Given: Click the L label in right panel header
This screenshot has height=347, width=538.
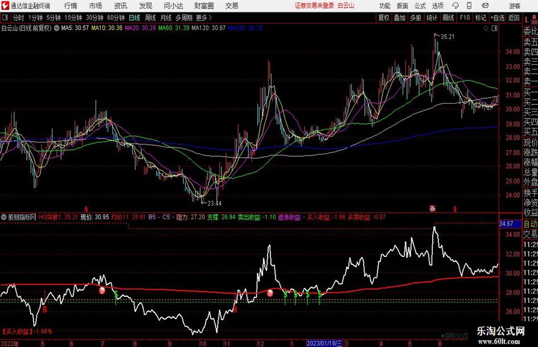Looking at the screenshot, I should tap(527, 21).
